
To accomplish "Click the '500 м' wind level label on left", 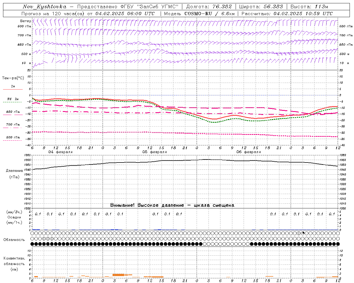I will click(x=26, y=54).
